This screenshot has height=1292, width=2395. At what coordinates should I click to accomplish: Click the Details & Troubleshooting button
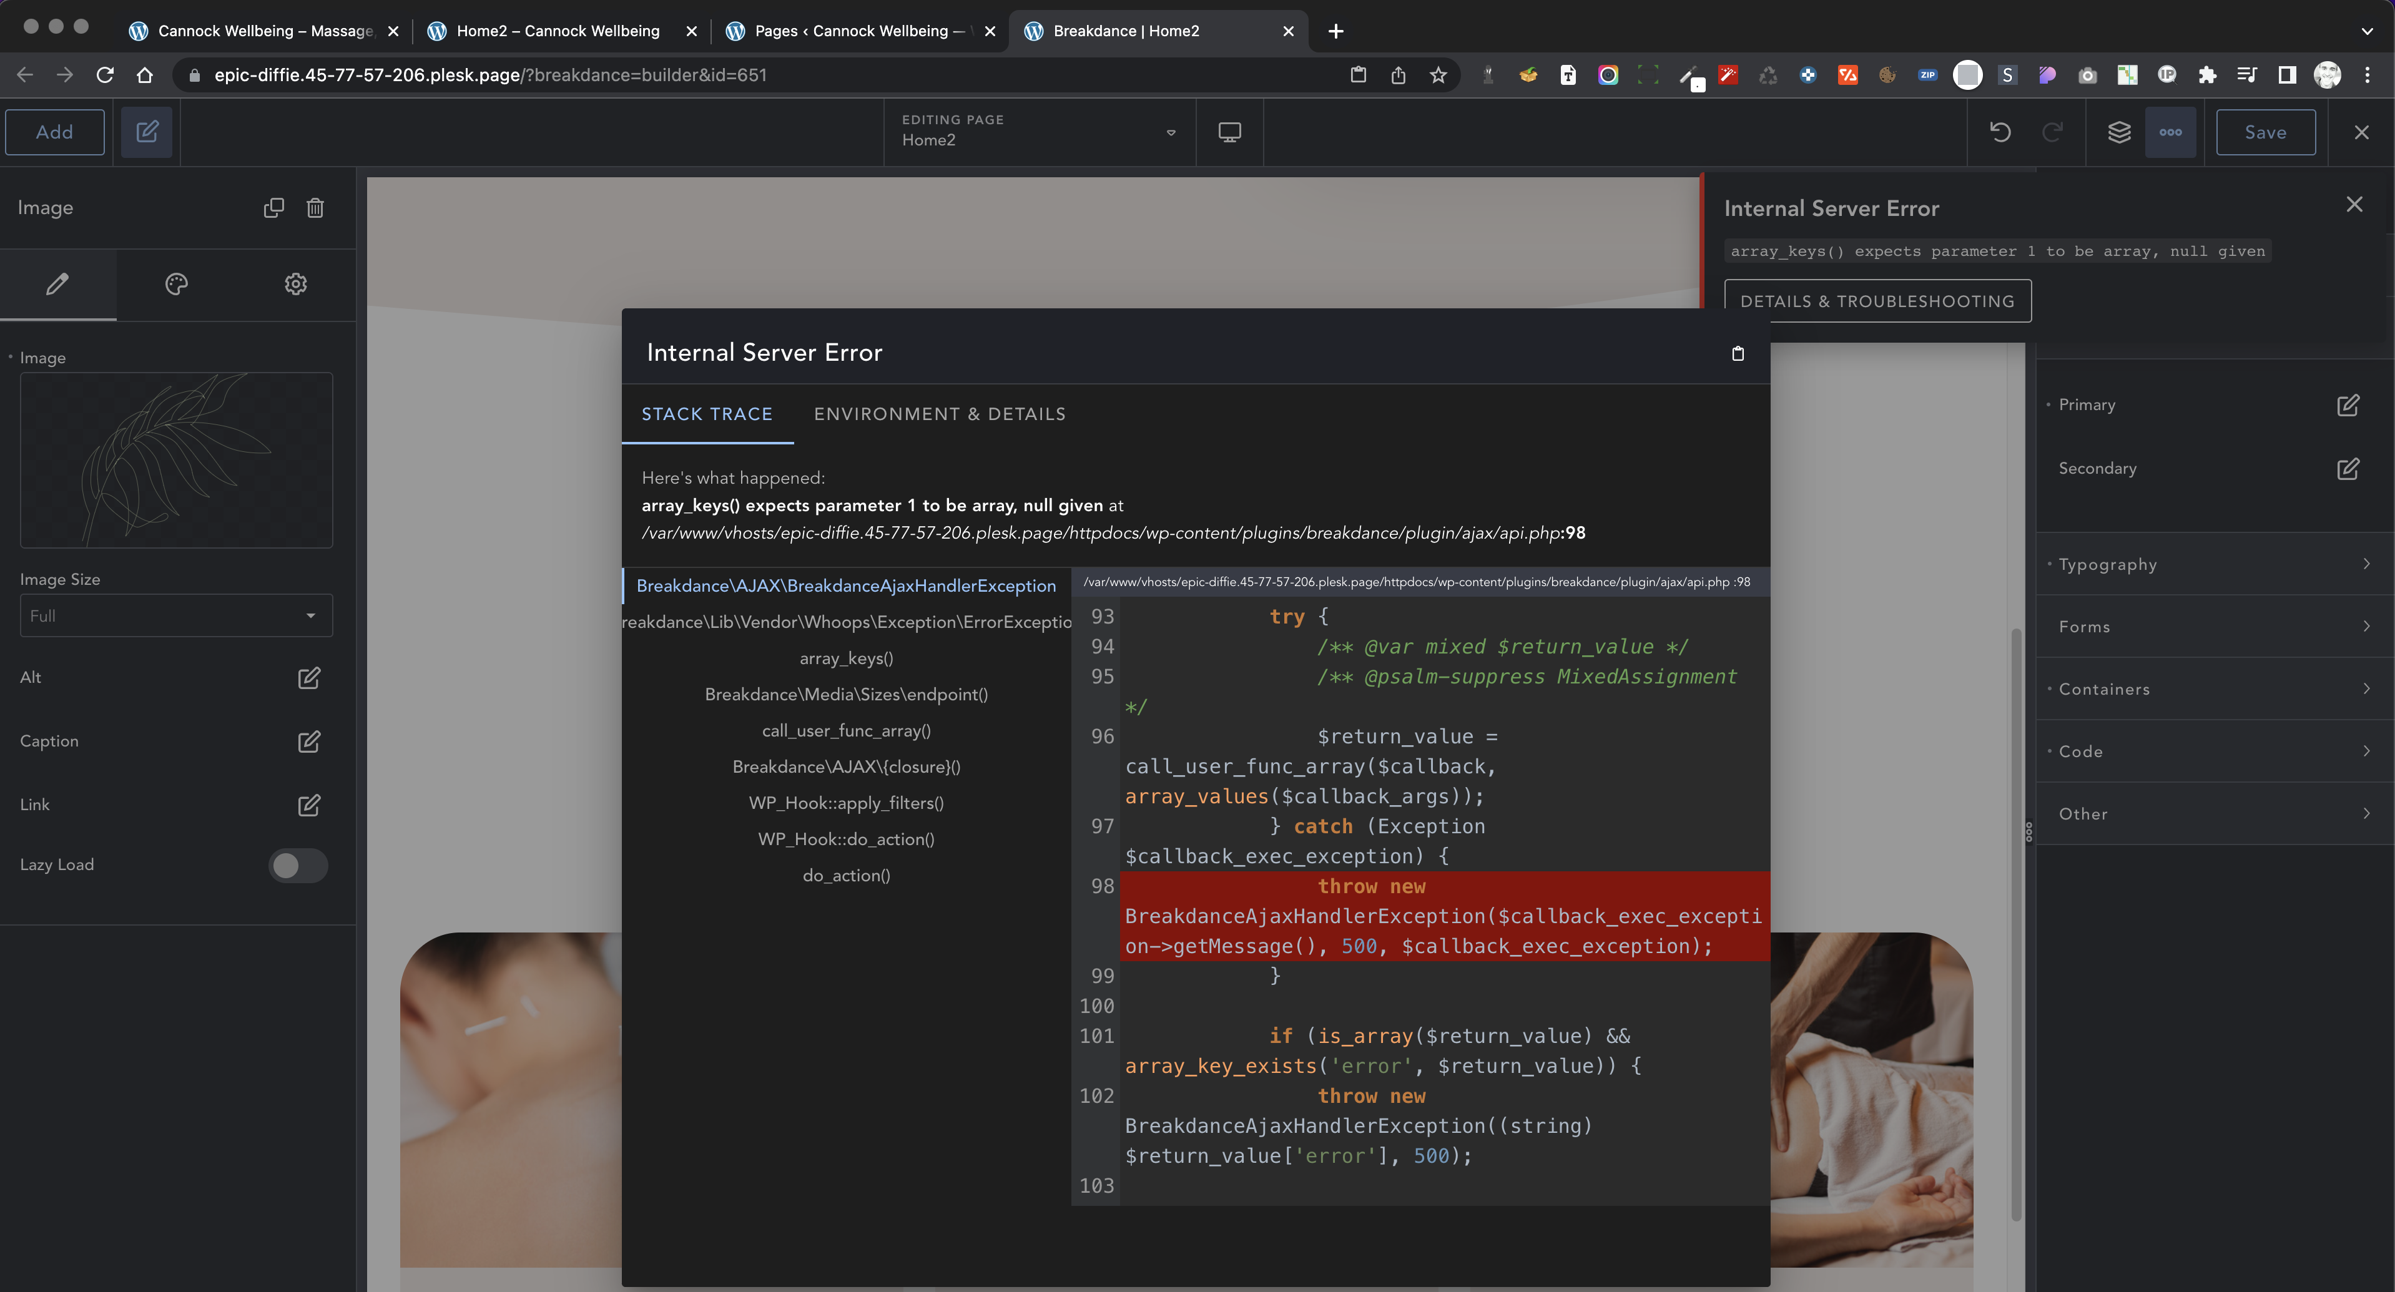point(1878,300)
